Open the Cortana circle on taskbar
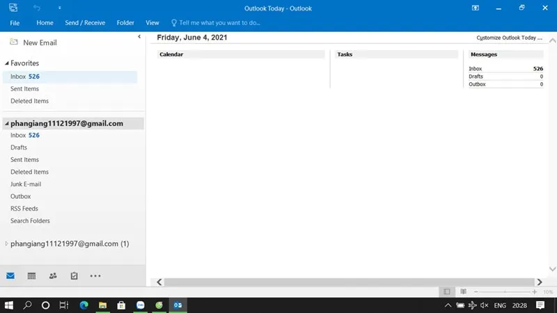 tap(45, 305)
